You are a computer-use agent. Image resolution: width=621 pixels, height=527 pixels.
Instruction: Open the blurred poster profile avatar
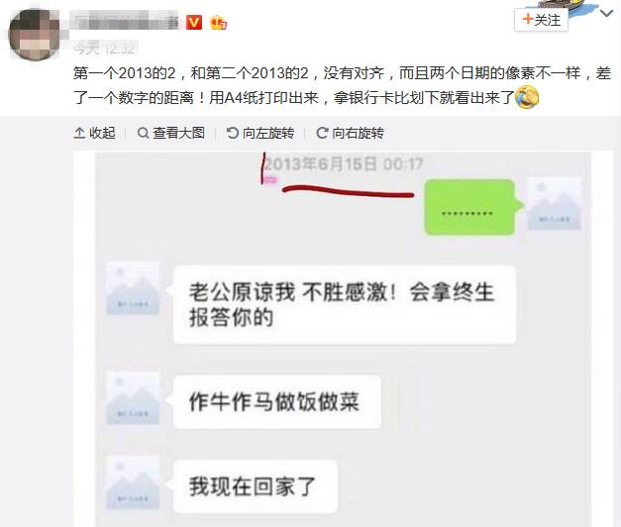[34, 35]
